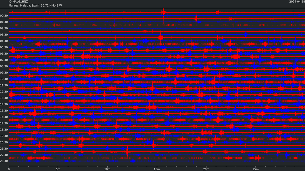Select the 19:30 time row label

click(4, 136)
